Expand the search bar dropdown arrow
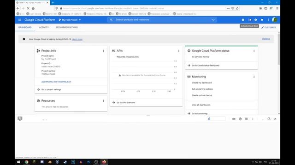Screen dimensions: 295x165 click(x=213, y=20)
